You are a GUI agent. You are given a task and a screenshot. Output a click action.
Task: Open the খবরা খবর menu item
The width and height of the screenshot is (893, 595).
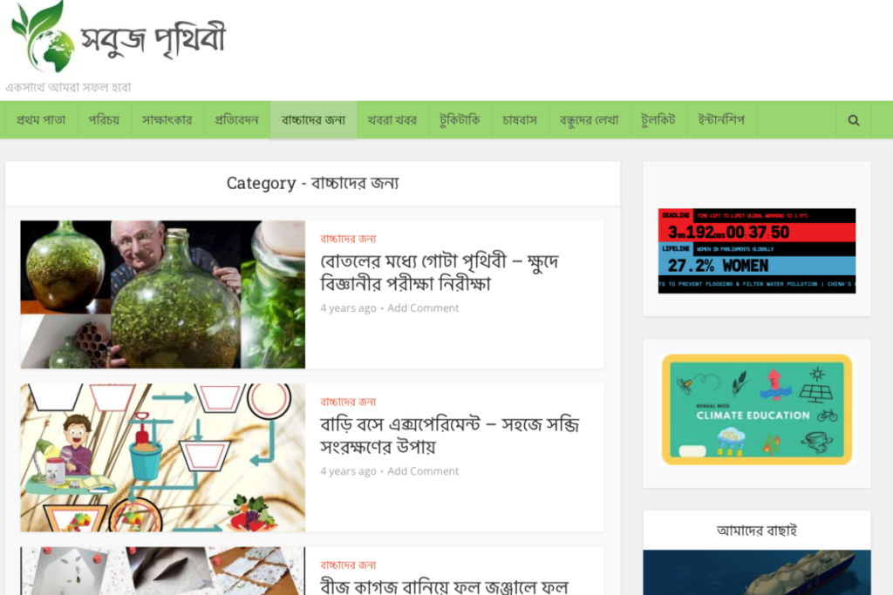tap(392, 120)
